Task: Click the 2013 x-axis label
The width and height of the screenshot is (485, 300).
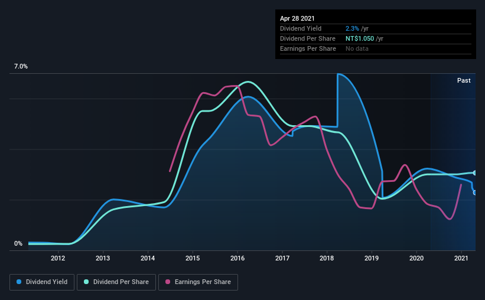Action: [x=103, y=258]
